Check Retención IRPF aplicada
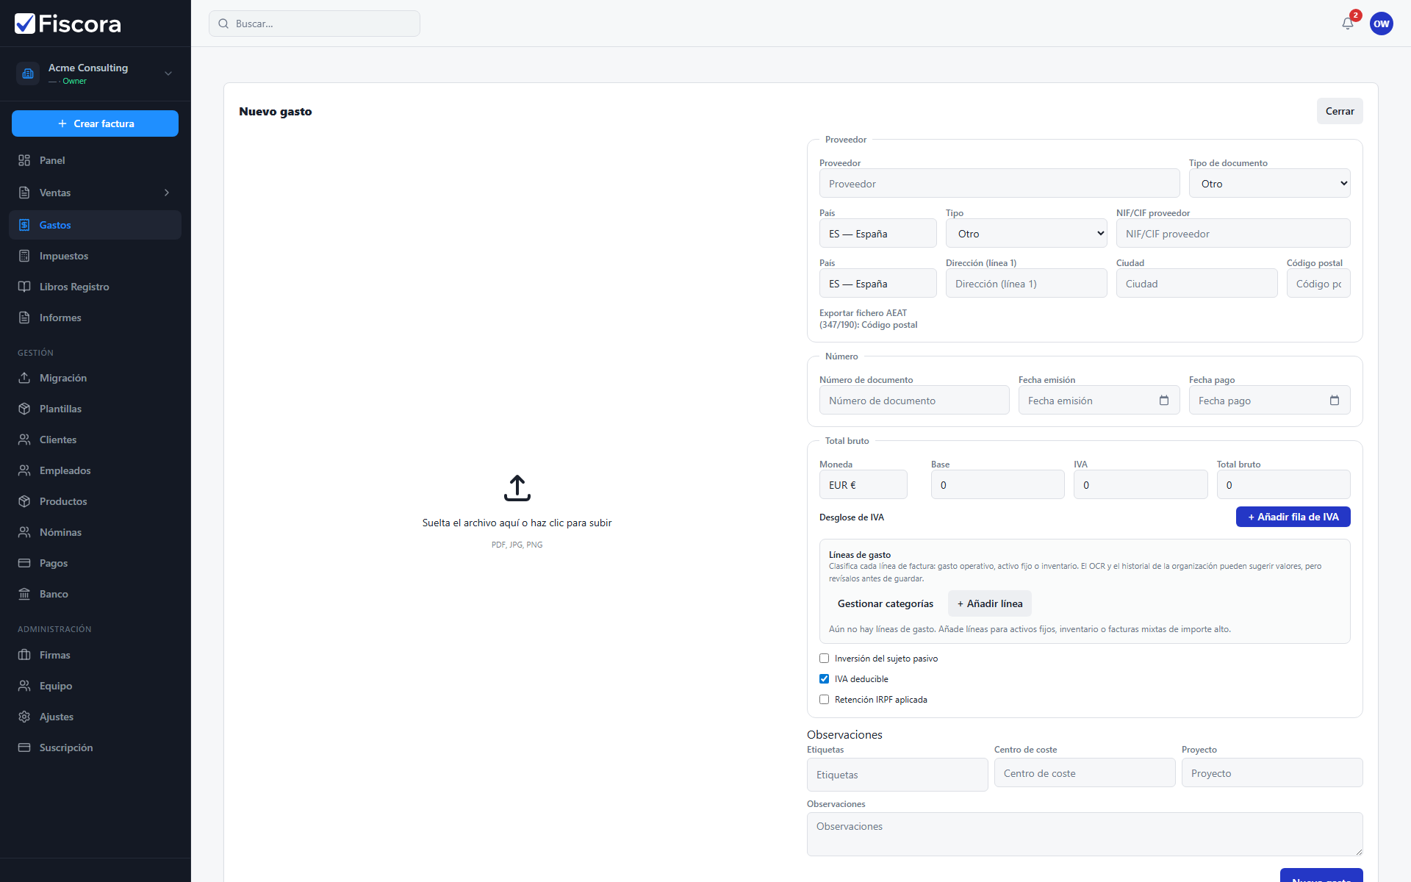The height and width of the screenshot is (882, 1411). (824, 700)
